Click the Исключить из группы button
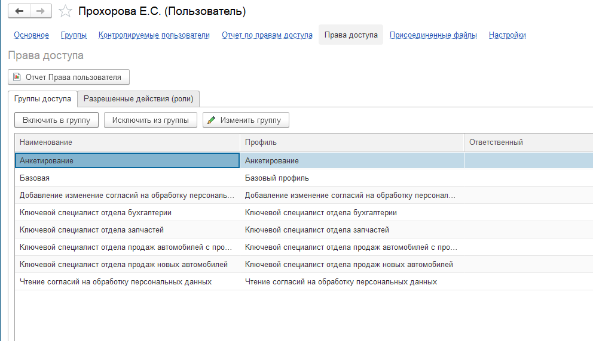This screenshot has width=593, height=341. click(x=151, y=120)
